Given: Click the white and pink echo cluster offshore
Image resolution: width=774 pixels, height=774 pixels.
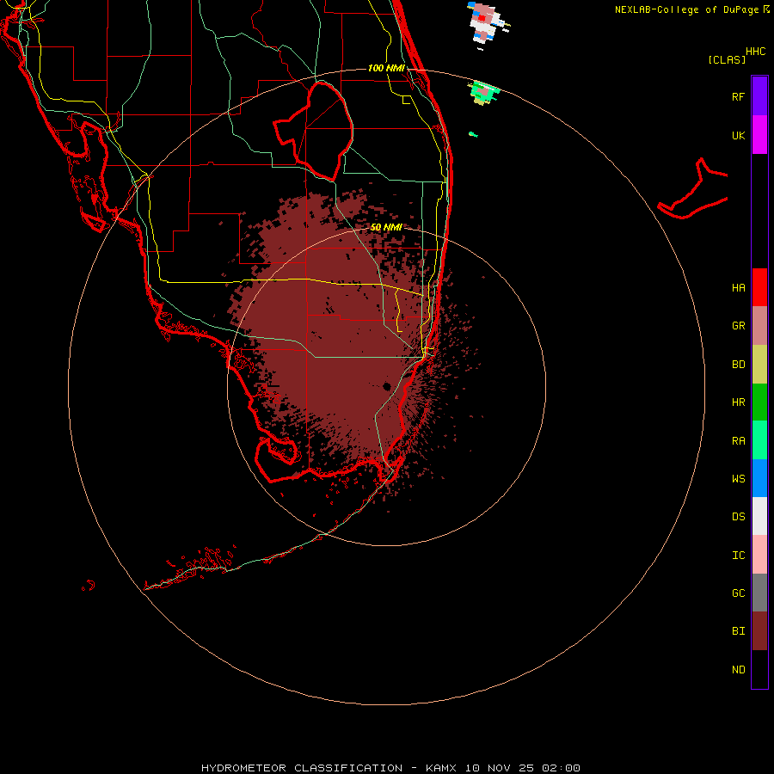Looking at the screenshot, I should click(485, 24).
